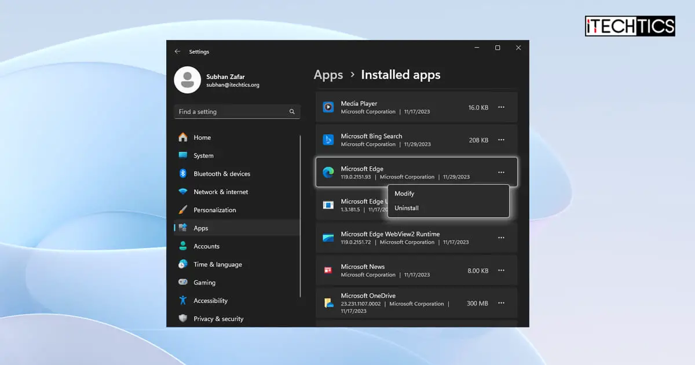Click the Apps icon in the sidebar
This screenshot has height=365, width=695.
click(x=183, y=228)
